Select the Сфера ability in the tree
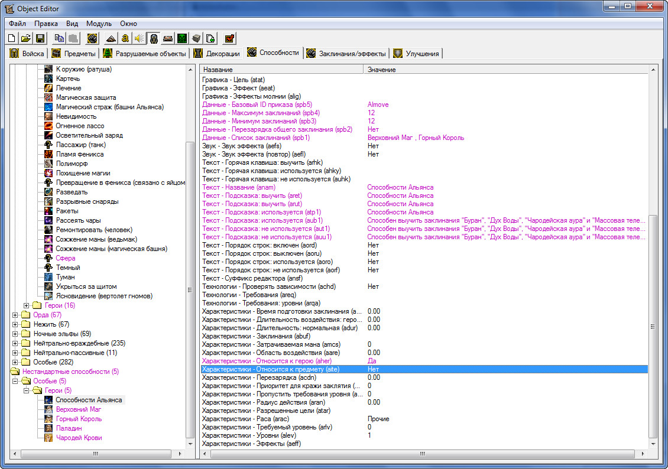Image resolution: width=668 pixels, height=469 pixels. [65, 258]
